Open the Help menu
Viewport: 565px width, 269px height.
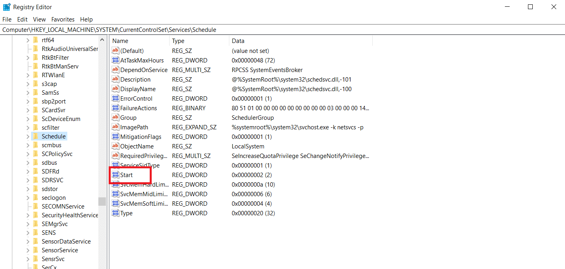point(86,19)
